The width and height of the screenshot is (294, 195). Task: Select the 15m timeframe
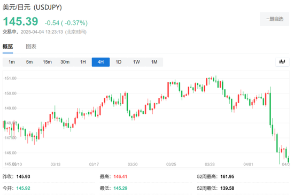point(47,62)
